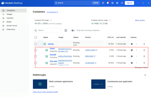Sort by the Status column header
Image resolution: width=151 pixels, height=97 pixels.
click(x=76, y=37)
